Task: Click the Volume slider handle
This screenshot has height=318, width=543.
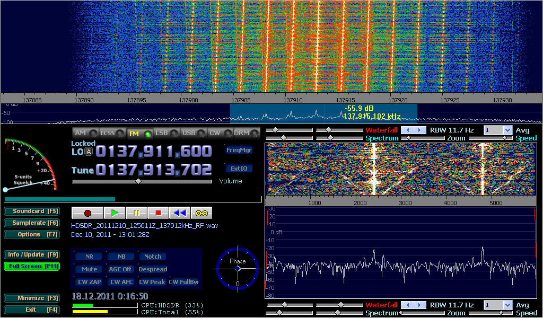Action: point(138,181)
